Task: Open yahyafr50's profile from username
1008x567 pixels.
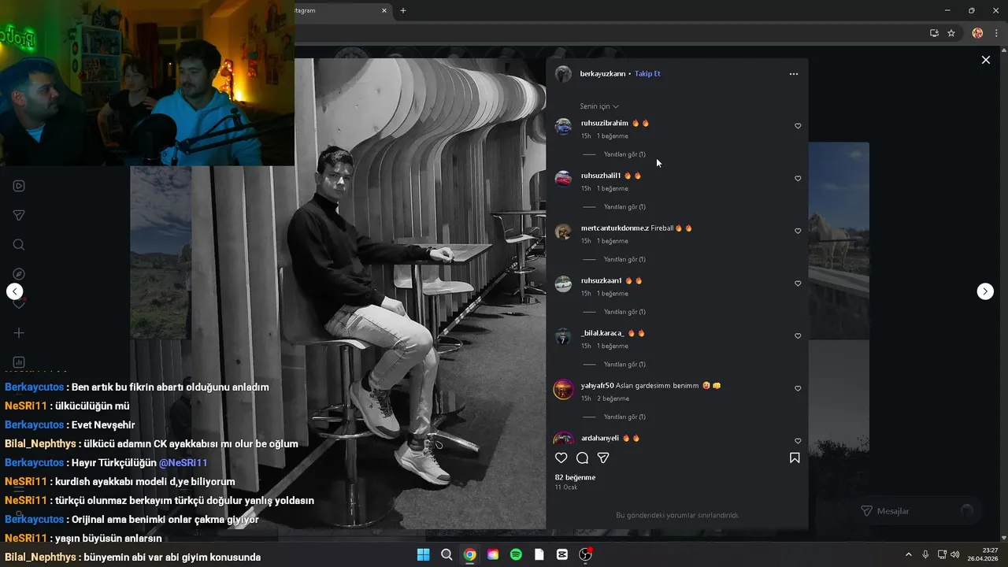Action: [x=597, y=386]
